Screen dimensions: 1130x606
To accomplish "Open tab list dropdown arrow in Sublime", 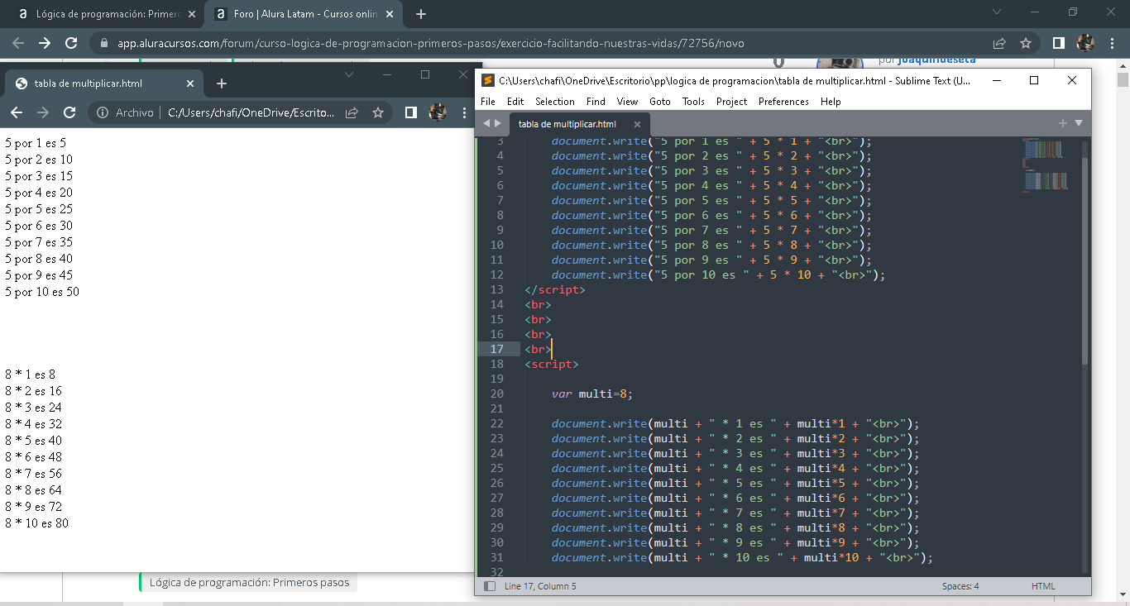I will point(1078,123).
